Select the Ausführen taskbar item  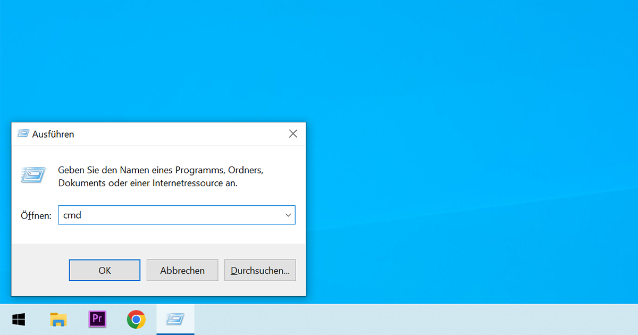[x=175, y=320]
